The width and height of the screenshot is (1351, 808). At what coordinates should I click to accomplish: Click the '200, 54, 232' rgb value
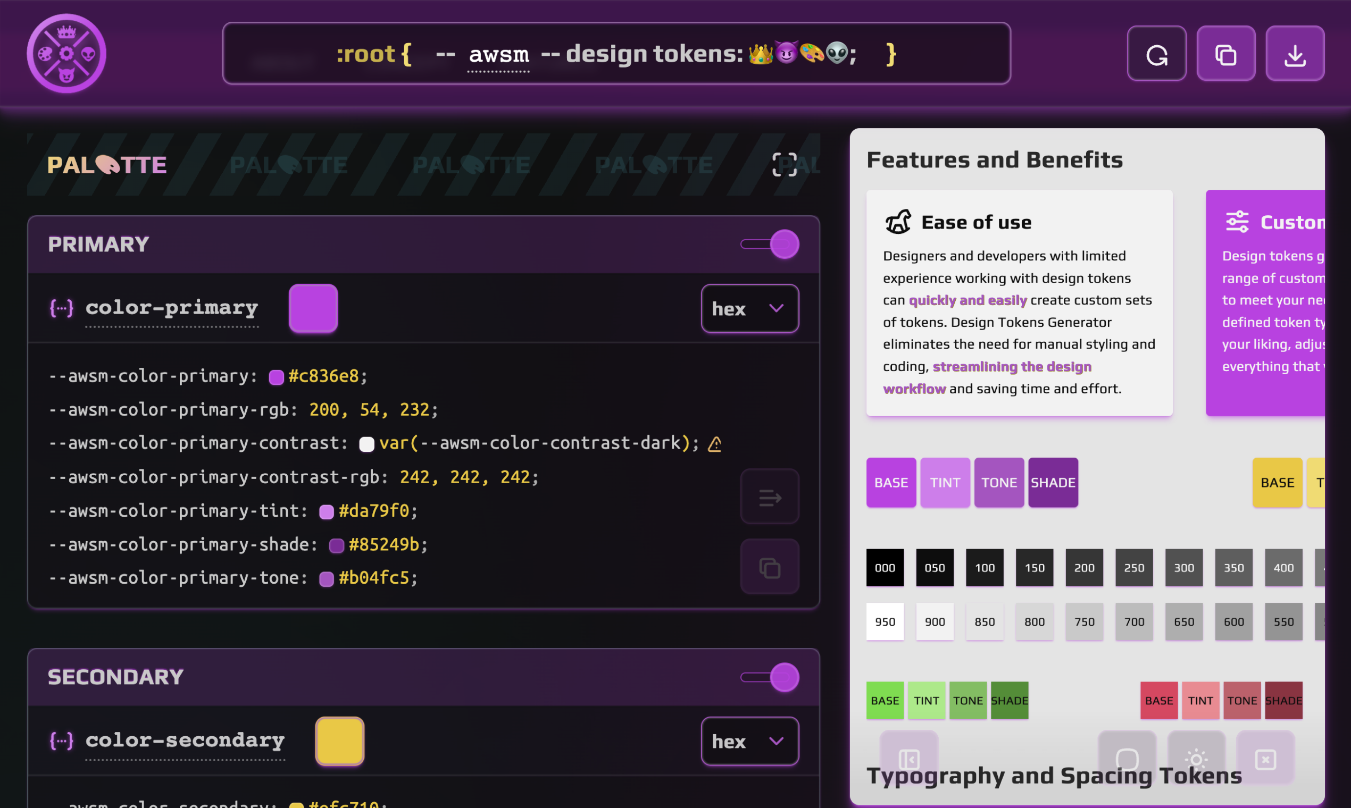click(370, 410)
